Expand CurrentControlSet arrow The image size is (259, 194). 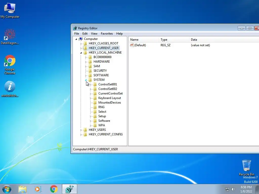point(91,94)
